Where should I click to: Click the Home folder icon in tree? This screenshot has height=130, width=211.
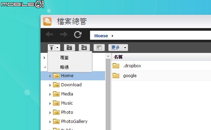tap(56, 76)
